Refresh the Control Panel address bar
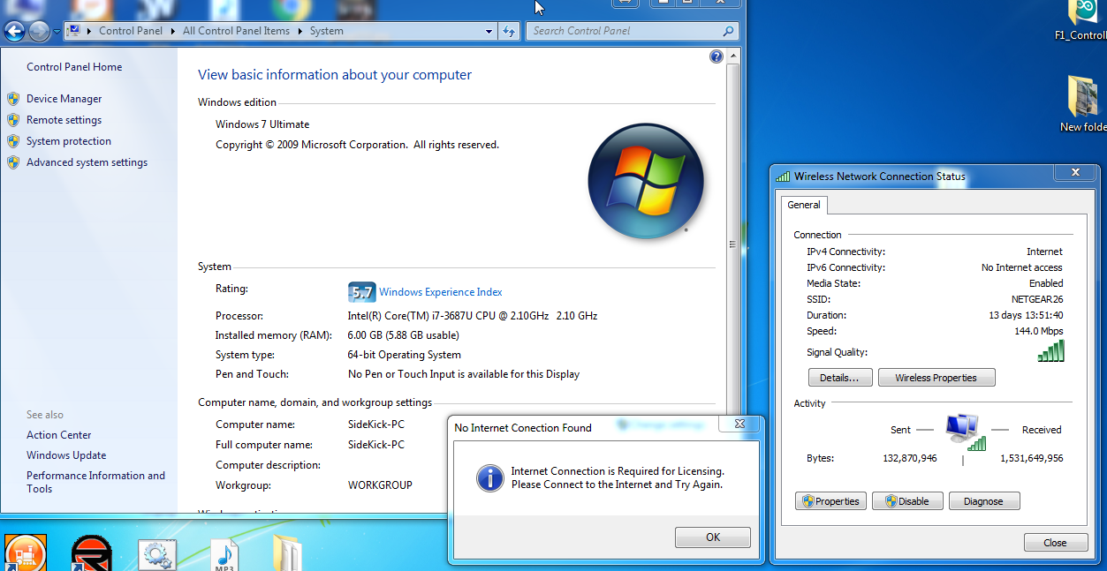Screen dimensions: 1107x571 [x=509, y=31]
